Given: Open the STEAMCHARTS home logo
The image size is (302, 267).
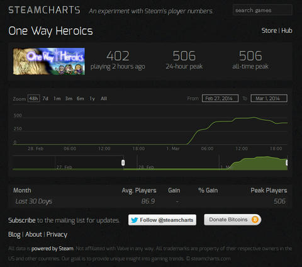Looking at the screenshot, I should 44,10.
